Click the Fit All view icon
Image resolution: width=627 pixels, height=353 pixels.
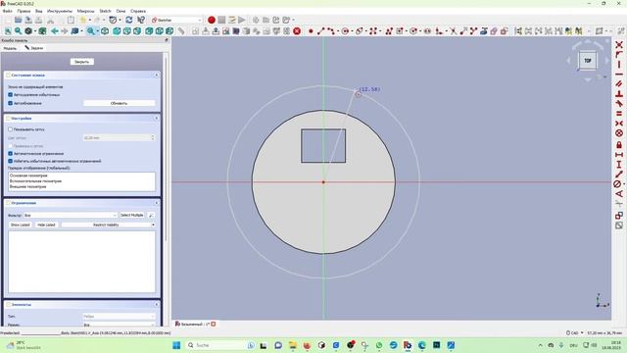(8, 30)
